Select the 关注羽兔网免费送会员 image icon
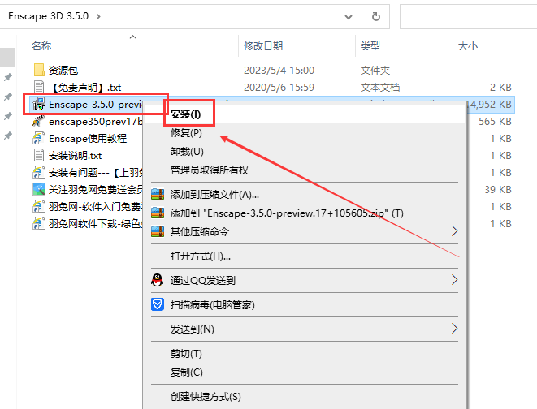 (x=39, y=189)
